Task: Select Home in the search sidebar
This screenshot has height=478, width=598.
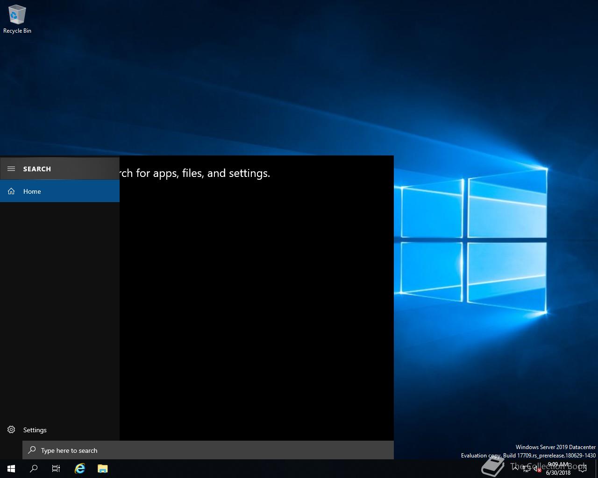Action: click(60, 191)
